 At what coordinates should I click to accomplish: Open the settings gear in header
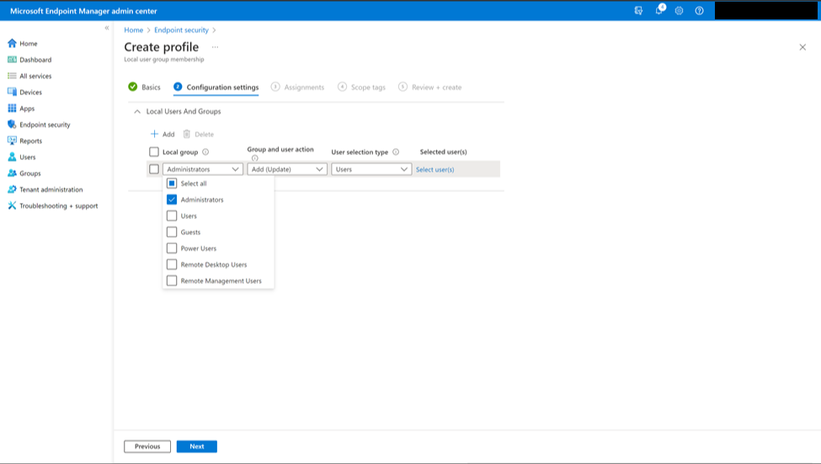tap(679, 10)
